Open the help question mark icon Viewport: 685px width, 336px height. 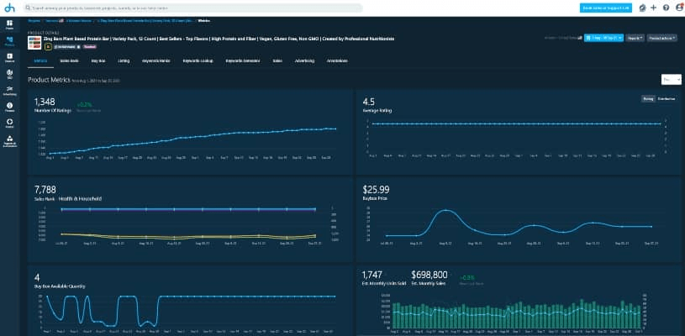666,8
